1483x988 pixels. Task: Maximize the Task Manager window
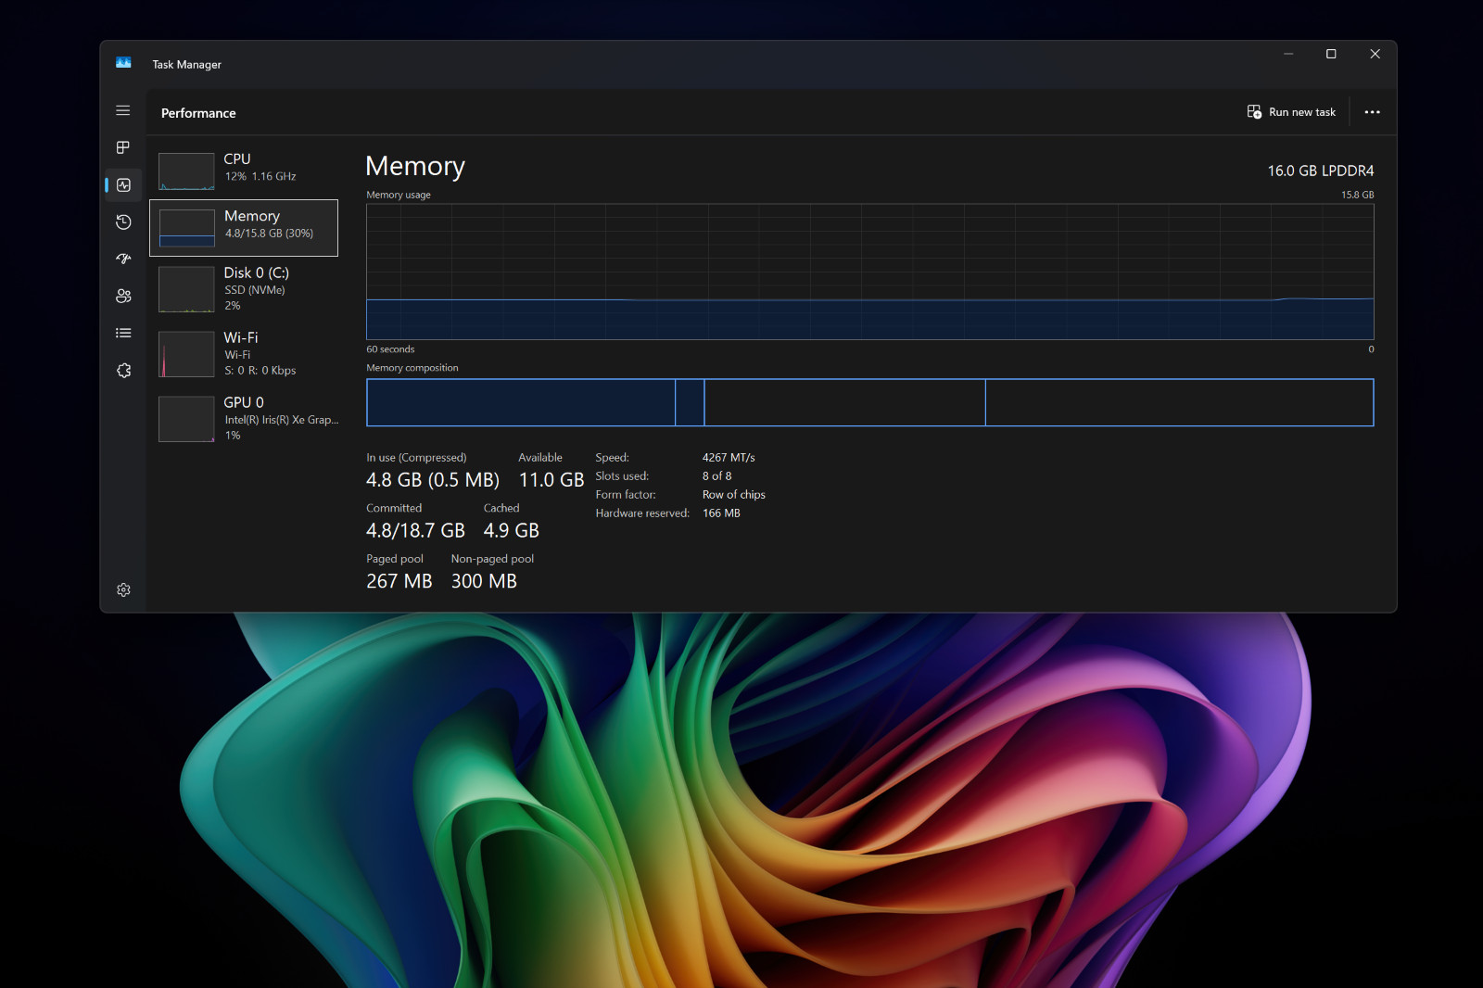(x=1331, y=54)
